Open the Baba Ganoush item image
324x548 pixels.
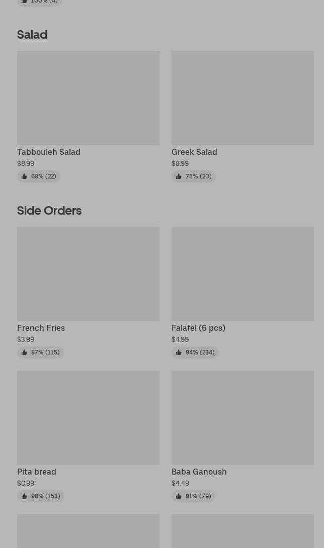point(242,418)
